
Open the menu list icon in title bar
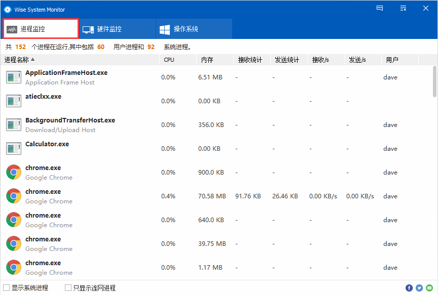pos(403,8)
